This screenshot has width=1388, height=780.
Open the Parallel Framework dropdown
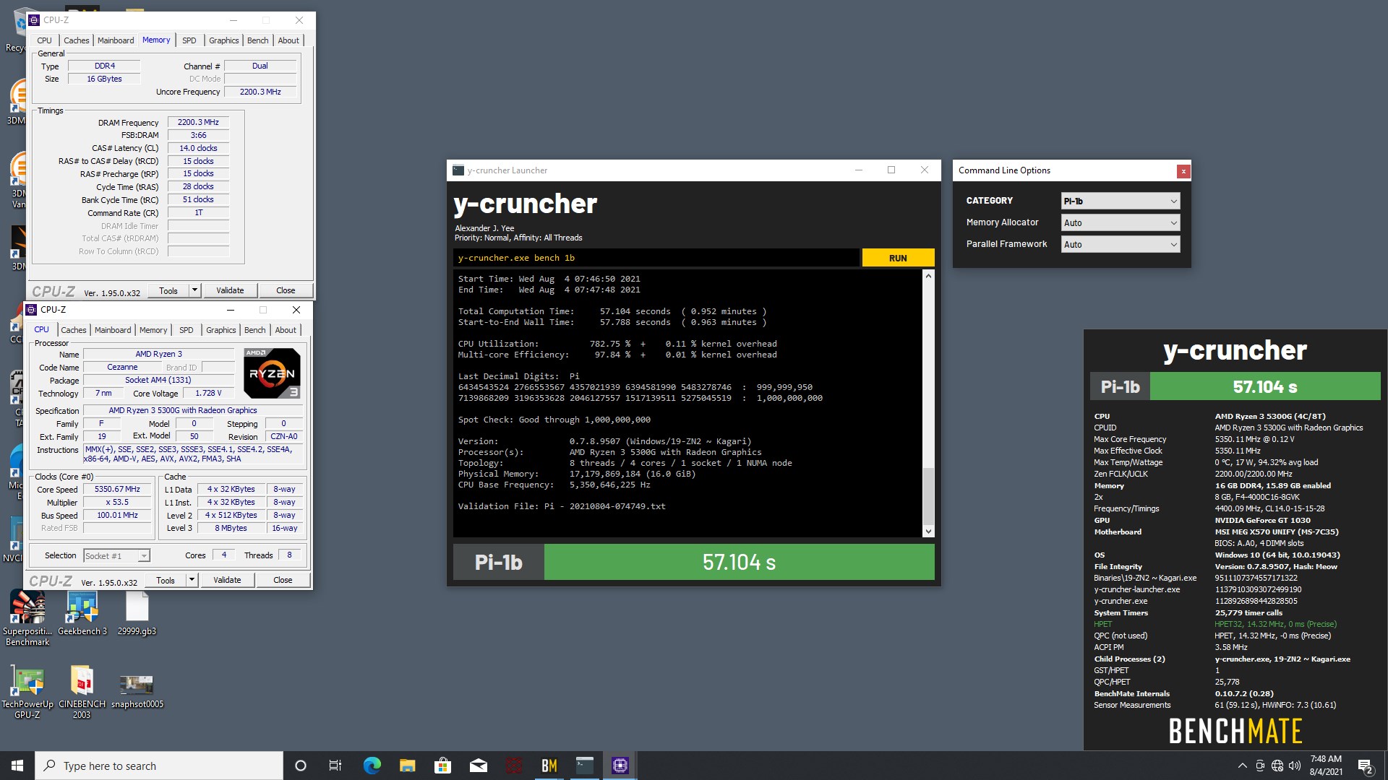tap(1120, 244)
